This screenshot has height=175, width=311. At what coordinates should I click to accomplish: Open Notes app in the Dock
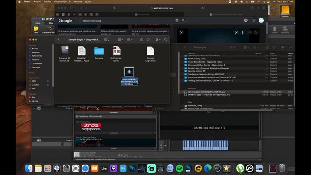coord(38,168)
